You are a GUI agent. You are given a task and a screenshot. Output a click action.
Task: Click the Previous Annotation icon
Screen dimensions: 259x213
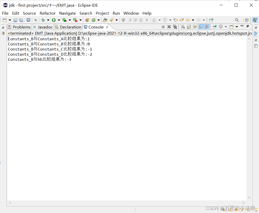coord(165,20)
